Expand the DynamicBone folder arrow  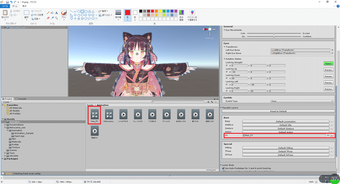click(x=5, y=125)
